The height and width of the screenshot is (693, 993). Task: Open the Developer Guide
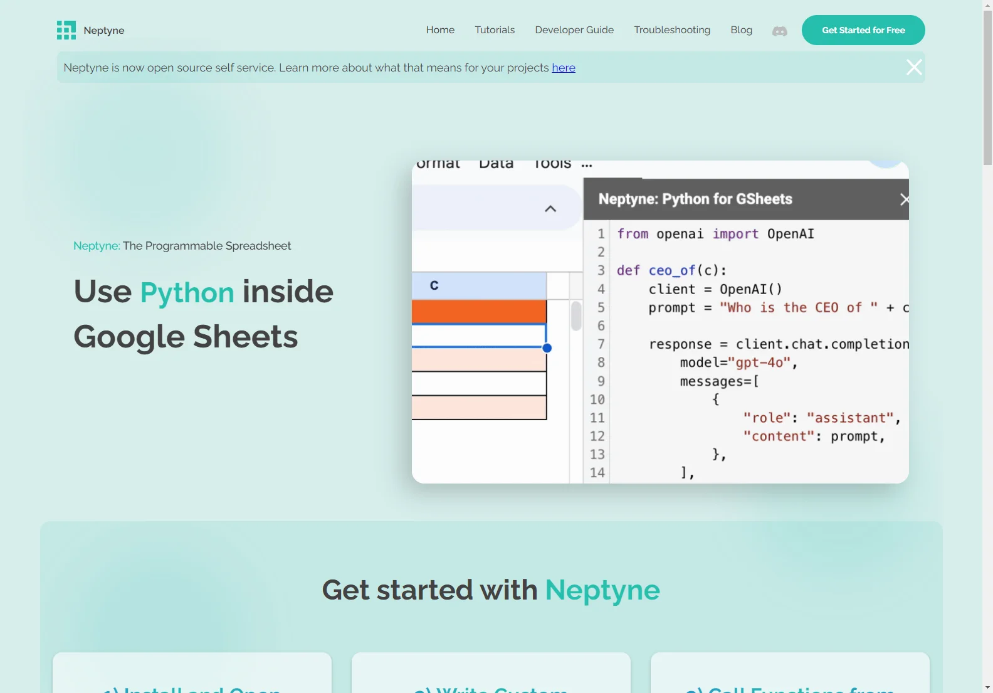574,30
